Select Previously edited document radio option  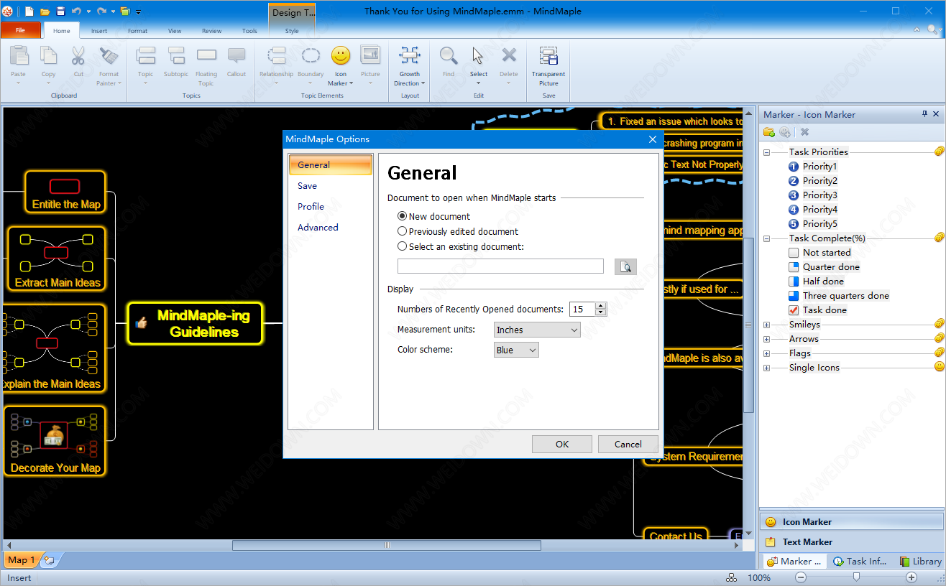pos(403,231)
